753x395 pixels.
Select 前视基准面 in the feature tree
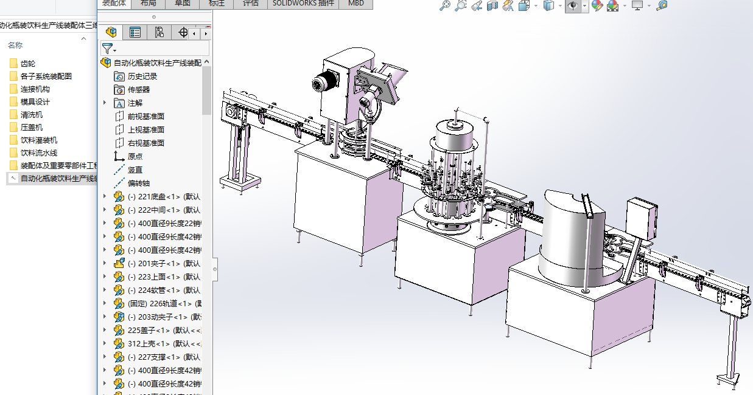pos(145,116)
